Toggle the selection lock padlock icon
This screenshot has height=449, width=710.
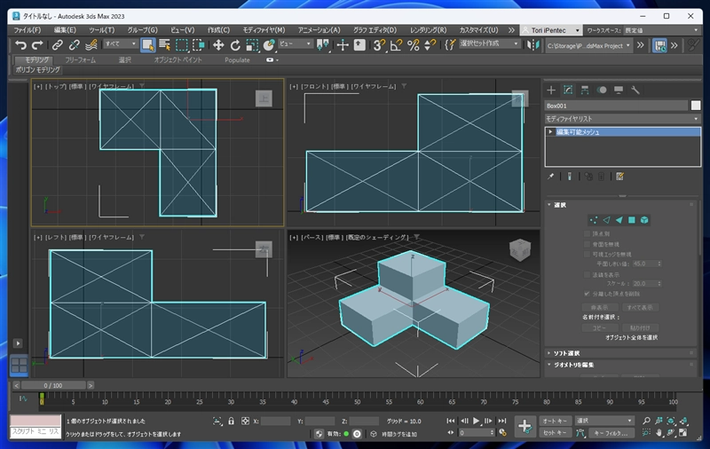[x=231, y=421]
